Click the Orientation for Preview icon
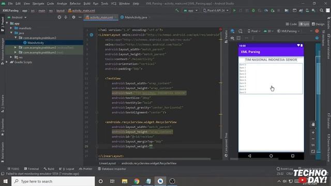Screen dimensions: 331x186 (x=240, y=31)
